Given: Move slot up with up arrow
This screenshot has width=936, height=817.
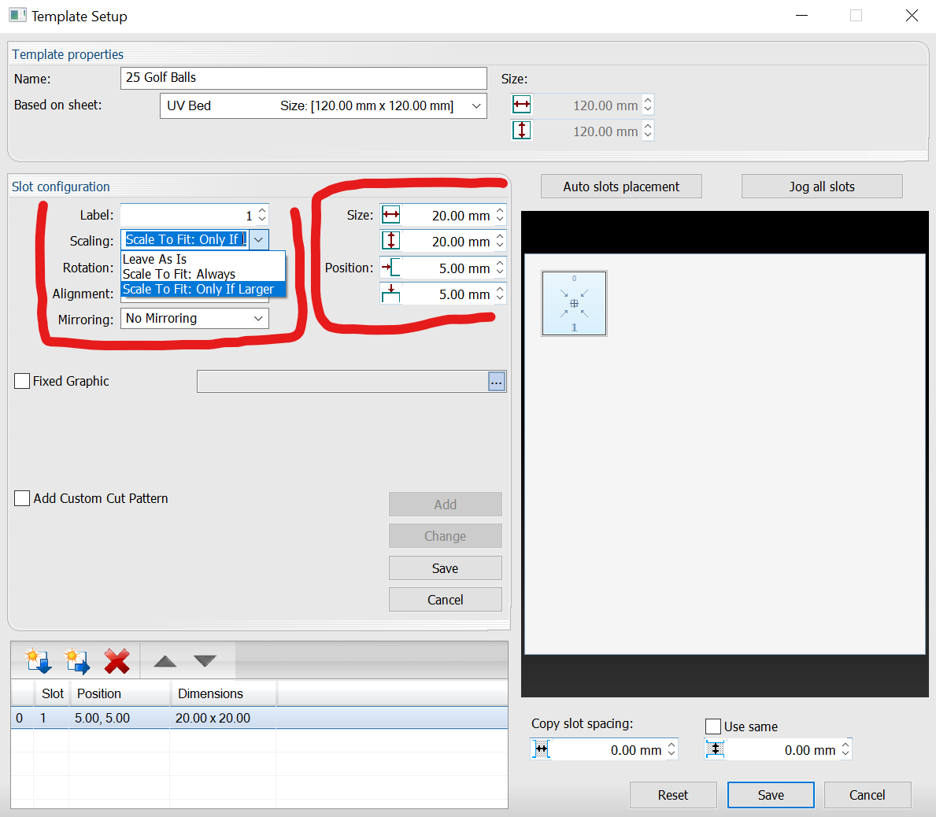Looking at the screenshot, I should 165,660.
